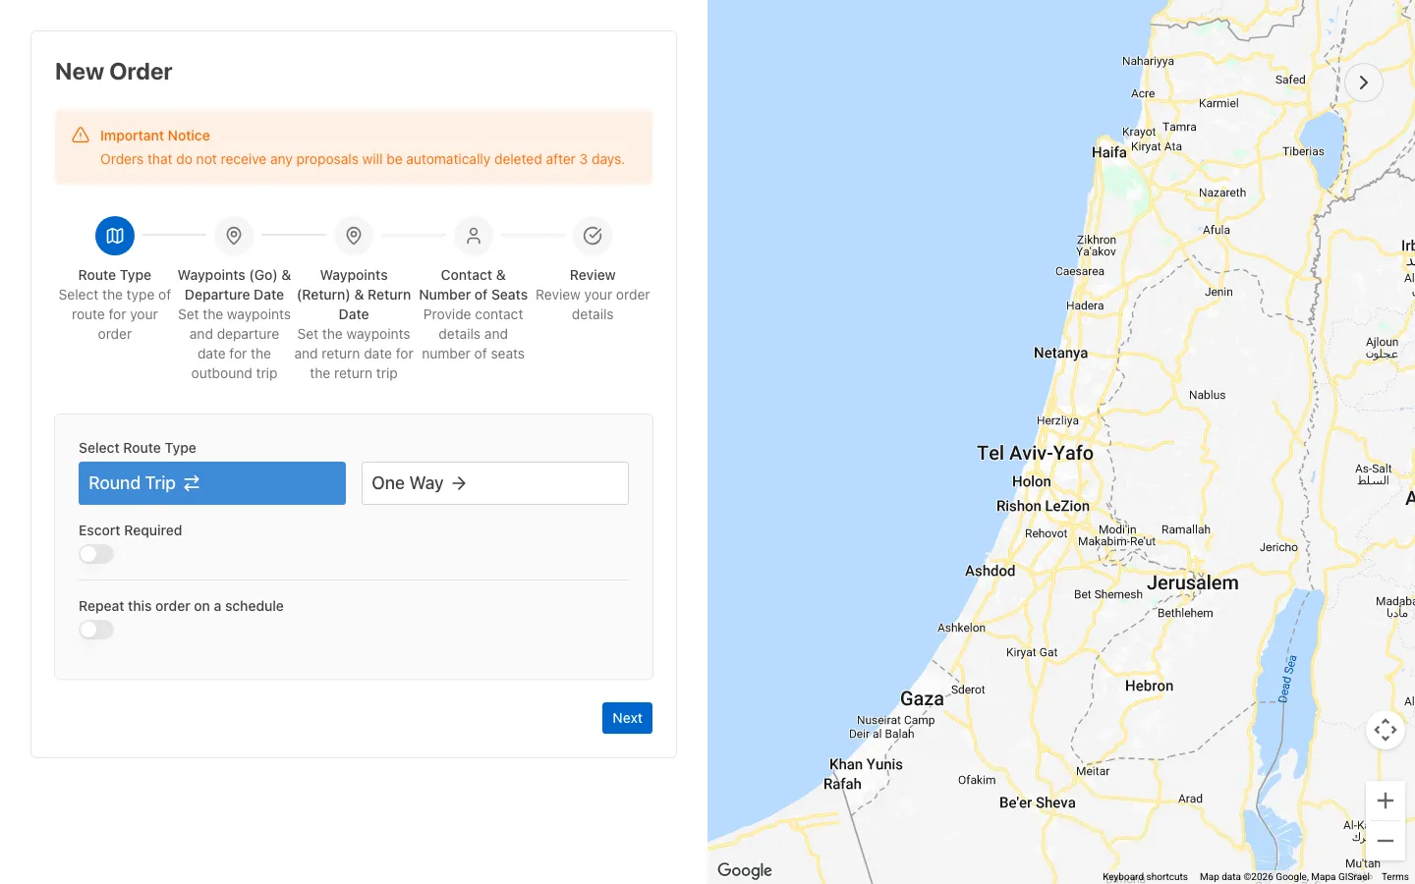Select the Round Trip route type

tap(212, 483)
